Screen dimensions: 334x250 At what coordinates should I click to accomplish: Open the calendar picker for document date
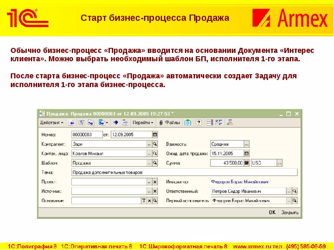pyautogui.click(x=155, y=135)
